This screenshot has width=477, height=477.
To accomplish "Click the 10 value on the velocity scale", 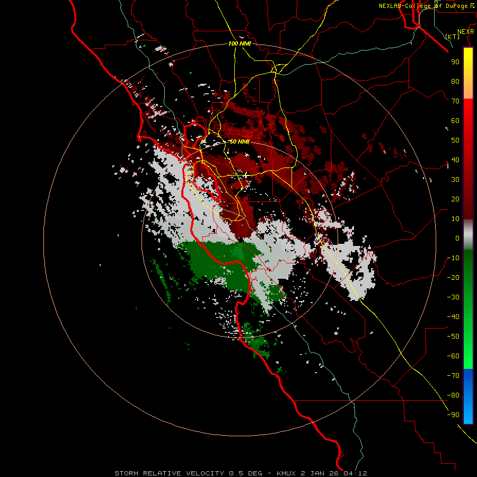I will pyautogui.click(x=455, y=219).
